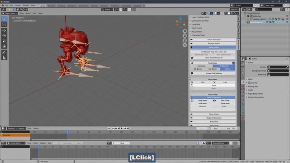Toggle the Compress option
The width and height of the screenshot is (290, 163).
click(x=201, y=66)
